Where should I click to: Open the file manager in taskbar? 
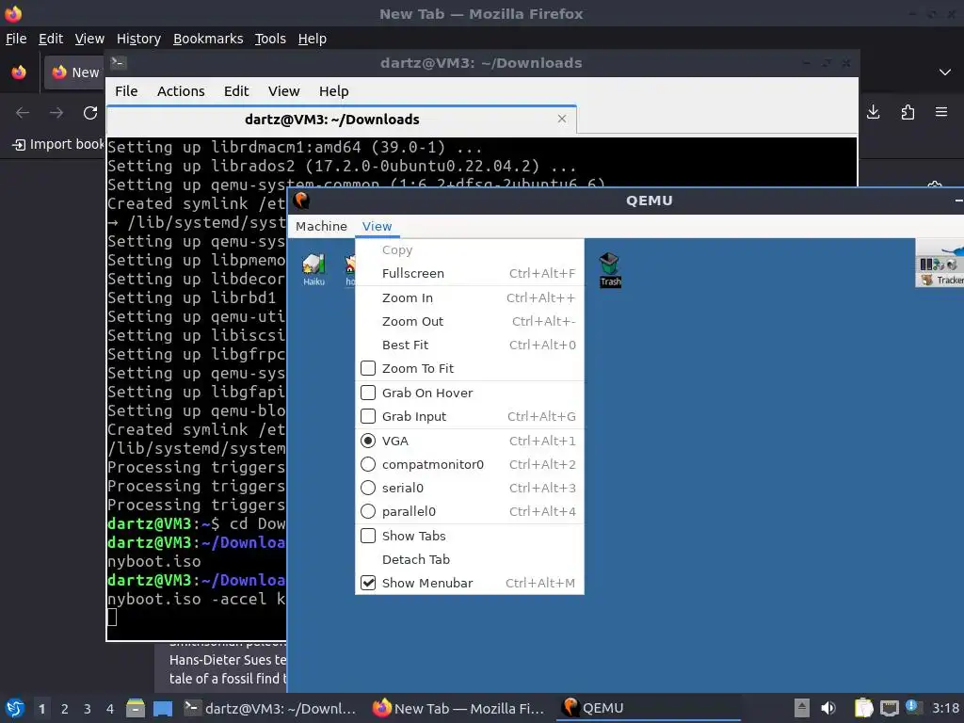pyautogui.click(x=136, y=708)
